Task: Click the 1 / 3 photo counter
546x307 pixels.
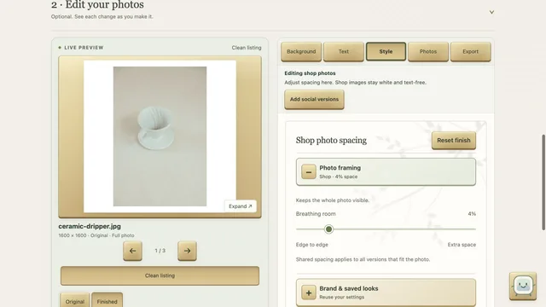Action: [x=160, y=251]
